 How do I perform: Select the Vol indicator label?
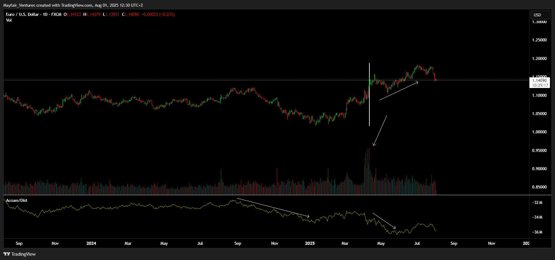pos(9,20)
